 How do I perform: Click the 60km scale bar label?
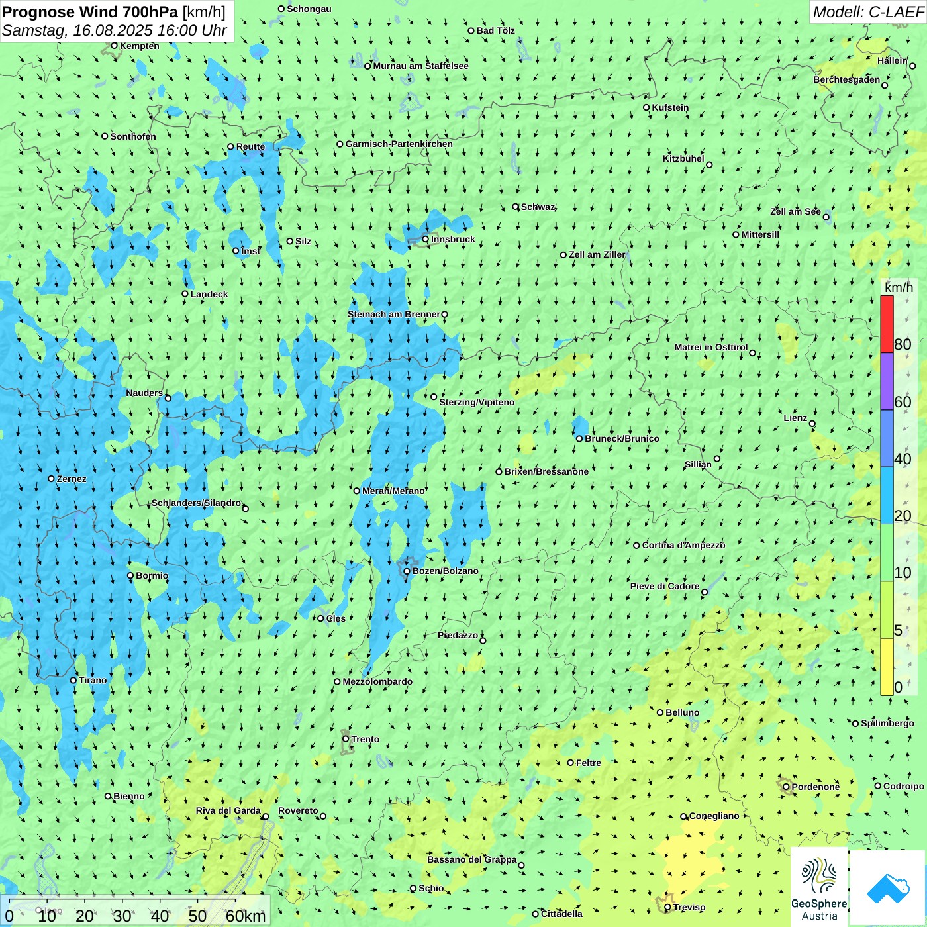246,916
